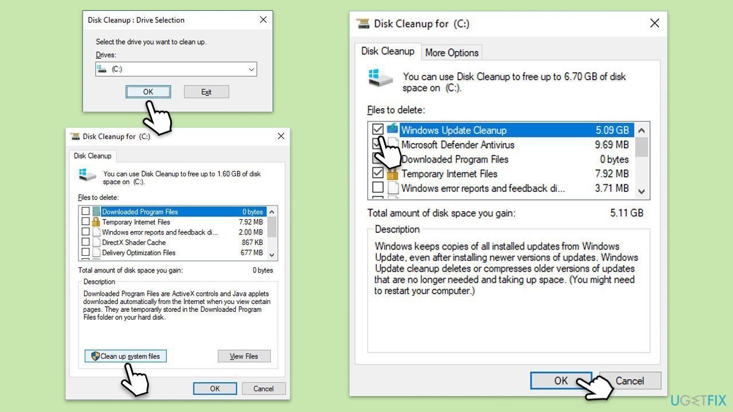Close the Drive Selection dialog

(x=263, y=20)
